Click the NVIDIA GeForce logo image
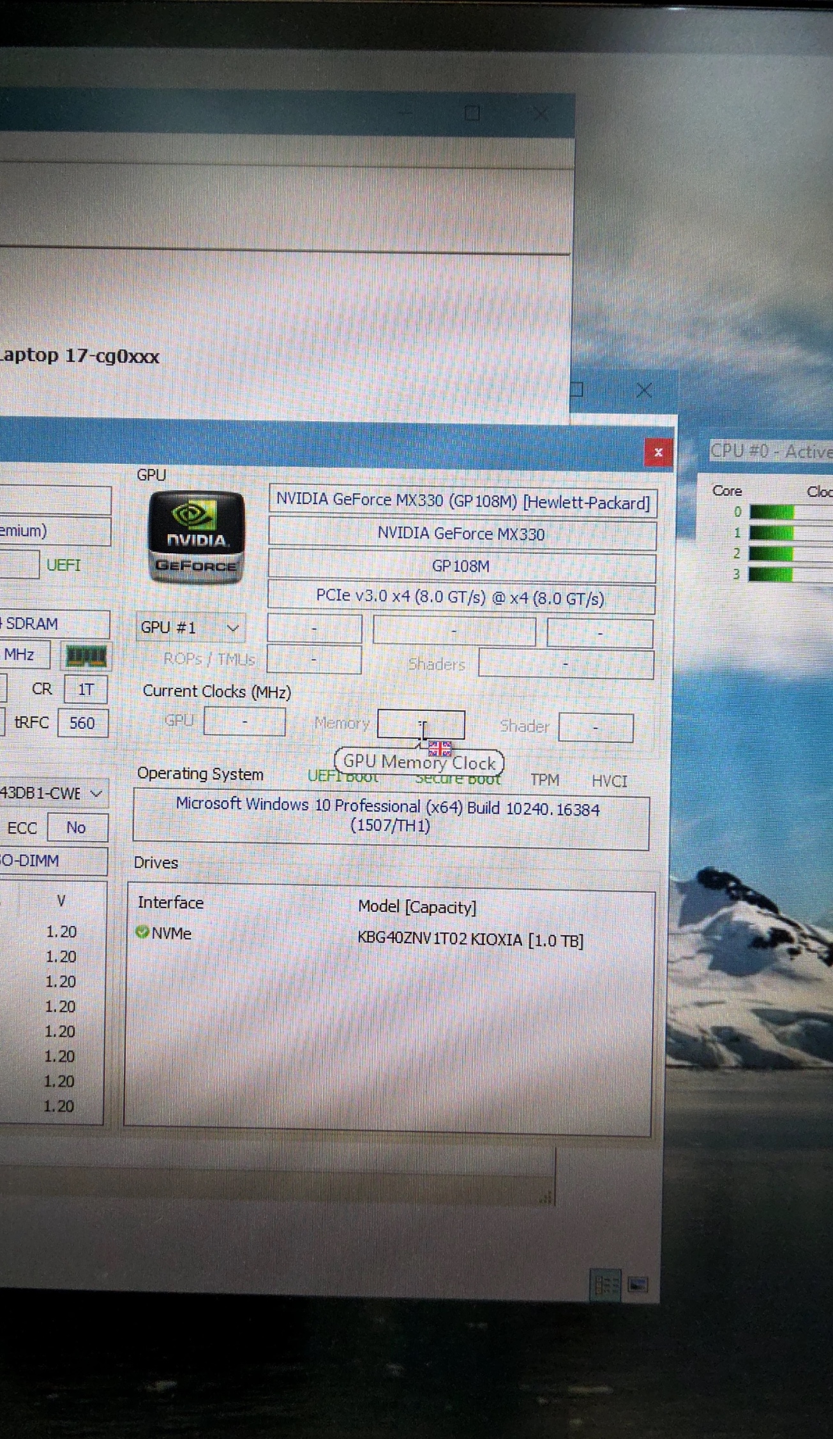 click(196, 537)
